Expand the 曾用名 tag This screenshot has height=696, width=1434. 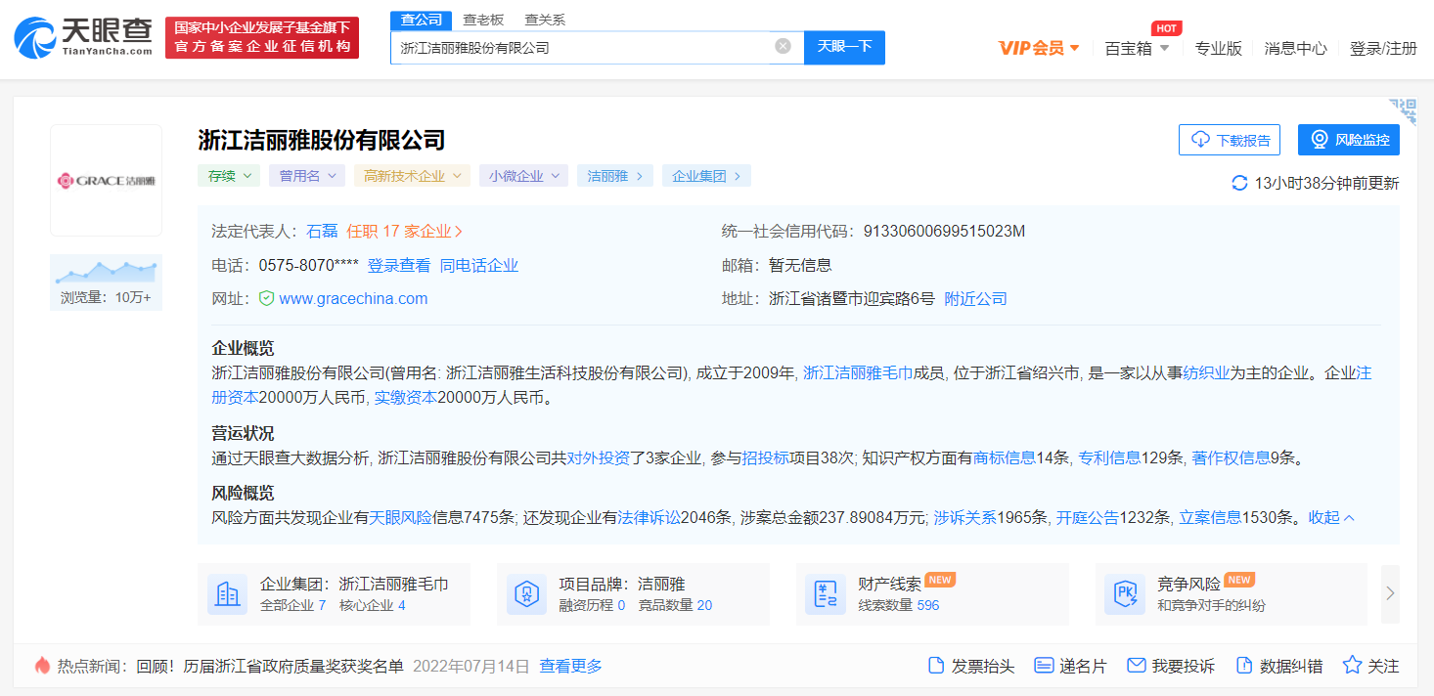[306, 176]
